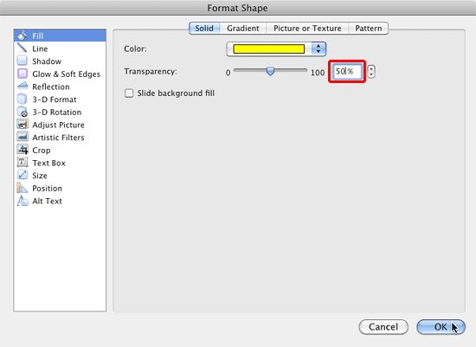Screen dimensions: 476x347
Task: Select the Artistic Filters label
Action: 58,138
